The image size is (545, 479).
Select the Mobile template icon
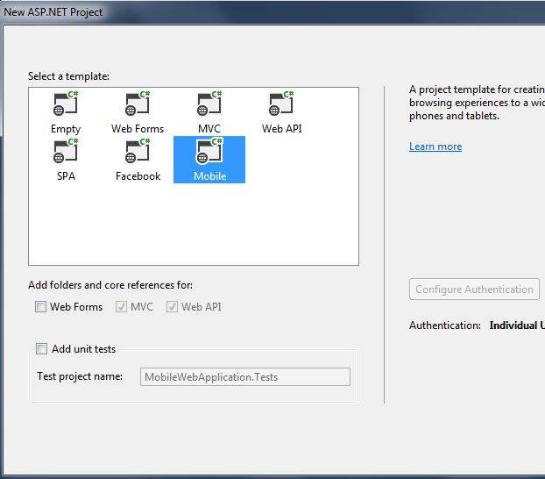(x=209, y=151)
